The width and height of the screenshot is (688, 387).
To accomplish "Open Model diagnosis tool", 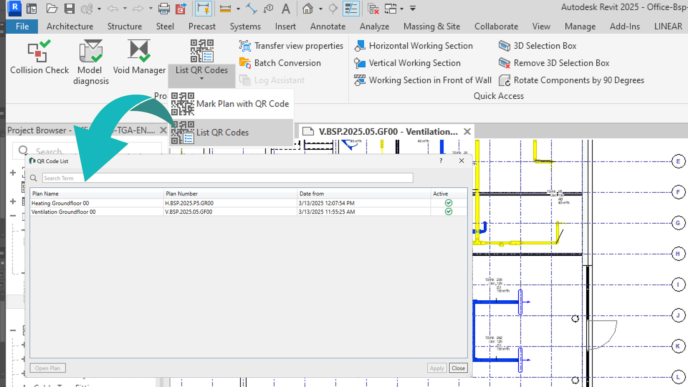I will [91, 62].
